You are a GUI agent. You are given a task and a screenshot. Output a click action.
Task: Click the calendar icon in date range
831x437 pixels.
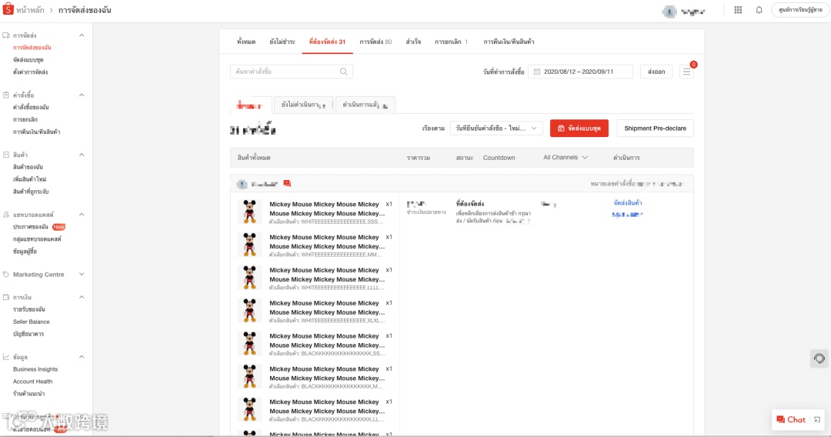pyautogui.click(x=537, y=72)
